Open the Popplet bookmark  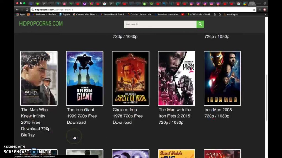(65, 15)
